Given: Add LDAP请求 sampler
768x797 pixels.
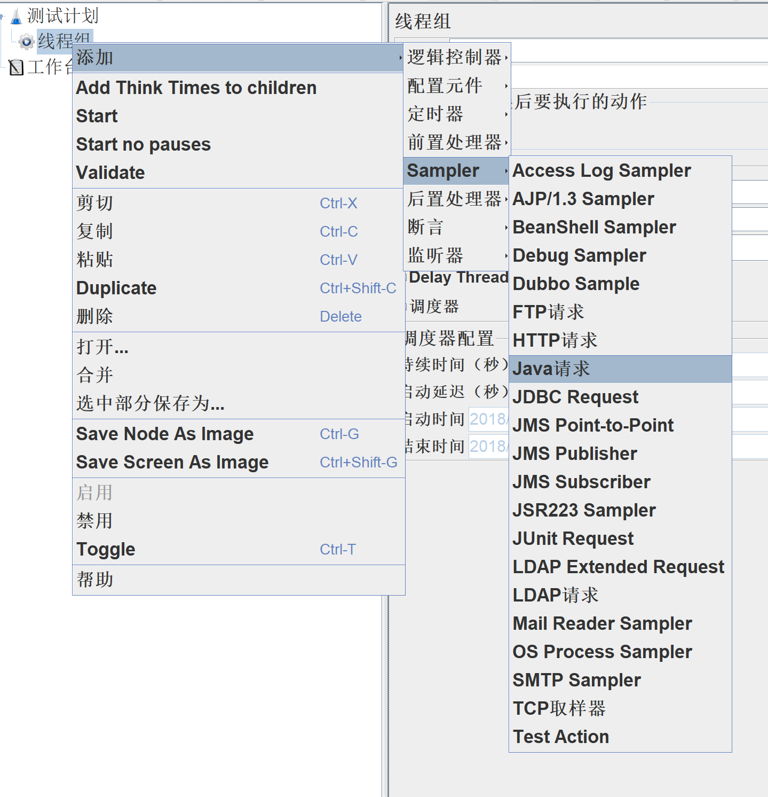Looking at the screenshot, I should (x=620, y=595).
